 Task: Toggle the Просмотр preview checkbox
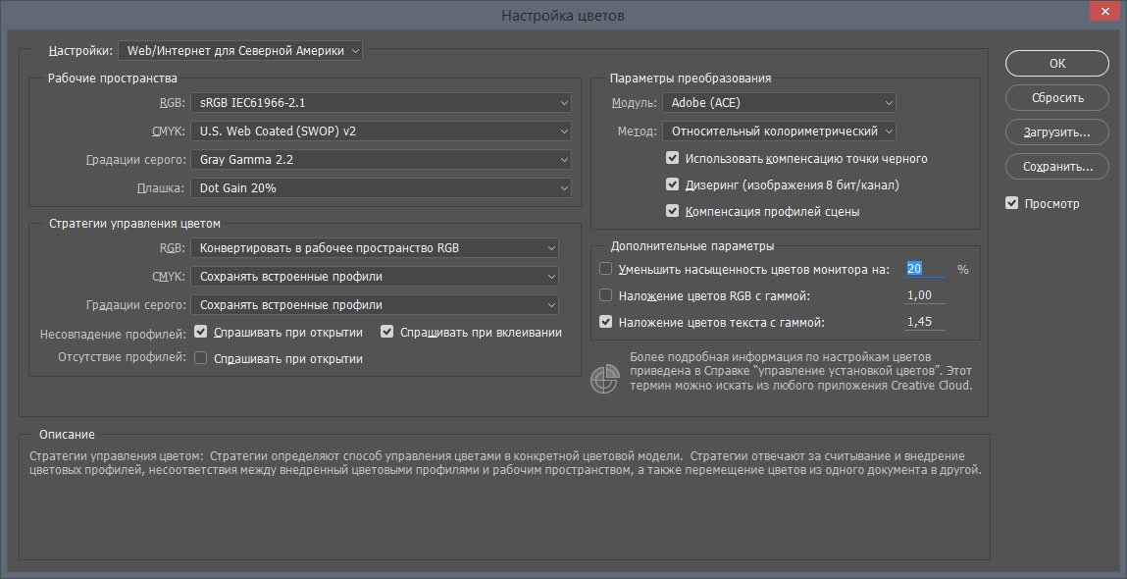pos(1011,203)
